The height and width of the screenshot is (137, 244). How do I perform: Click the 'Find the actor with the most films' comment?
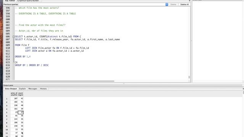[x=40, y=25]
